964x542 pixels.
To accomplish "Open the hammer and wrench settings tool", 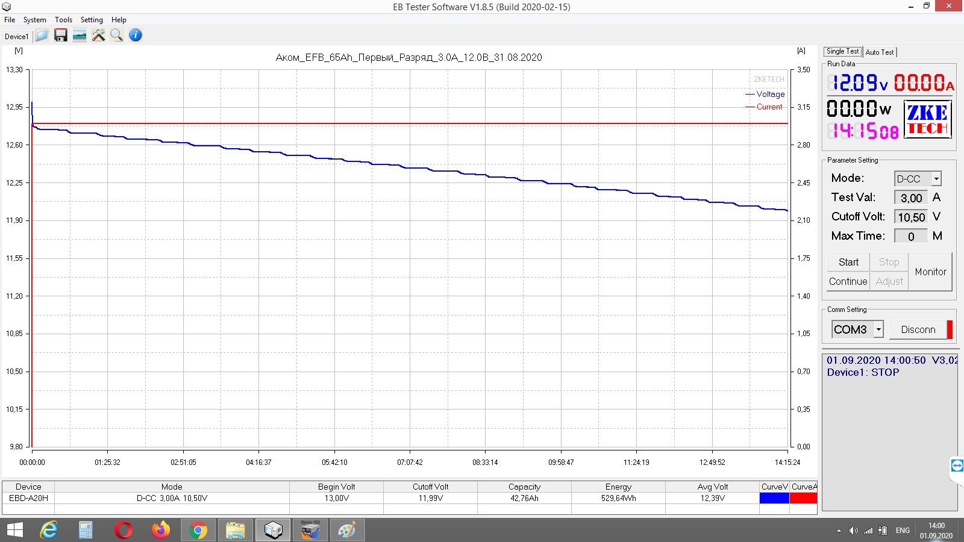I will (x=98, y=36).
